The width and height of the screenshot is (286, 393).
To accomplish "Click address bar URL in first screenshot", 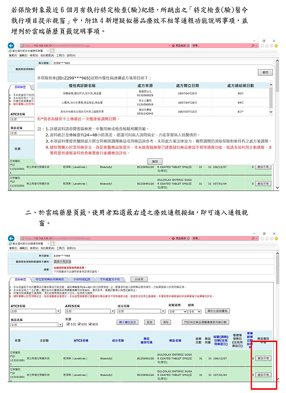I will (x=57, y=46).
